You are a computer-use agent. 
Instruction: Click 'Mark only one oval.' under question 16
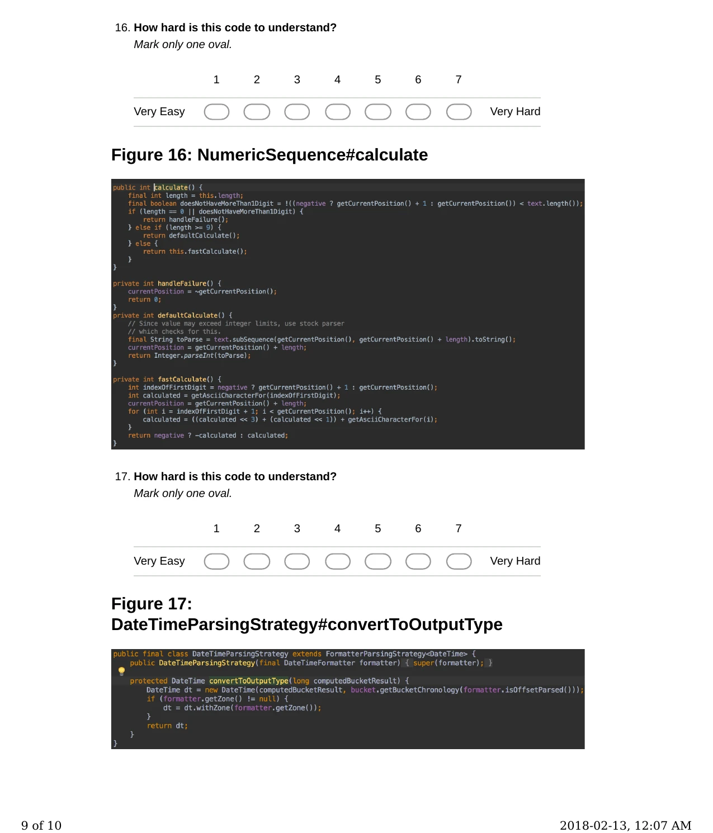click(x=183, y=44)
